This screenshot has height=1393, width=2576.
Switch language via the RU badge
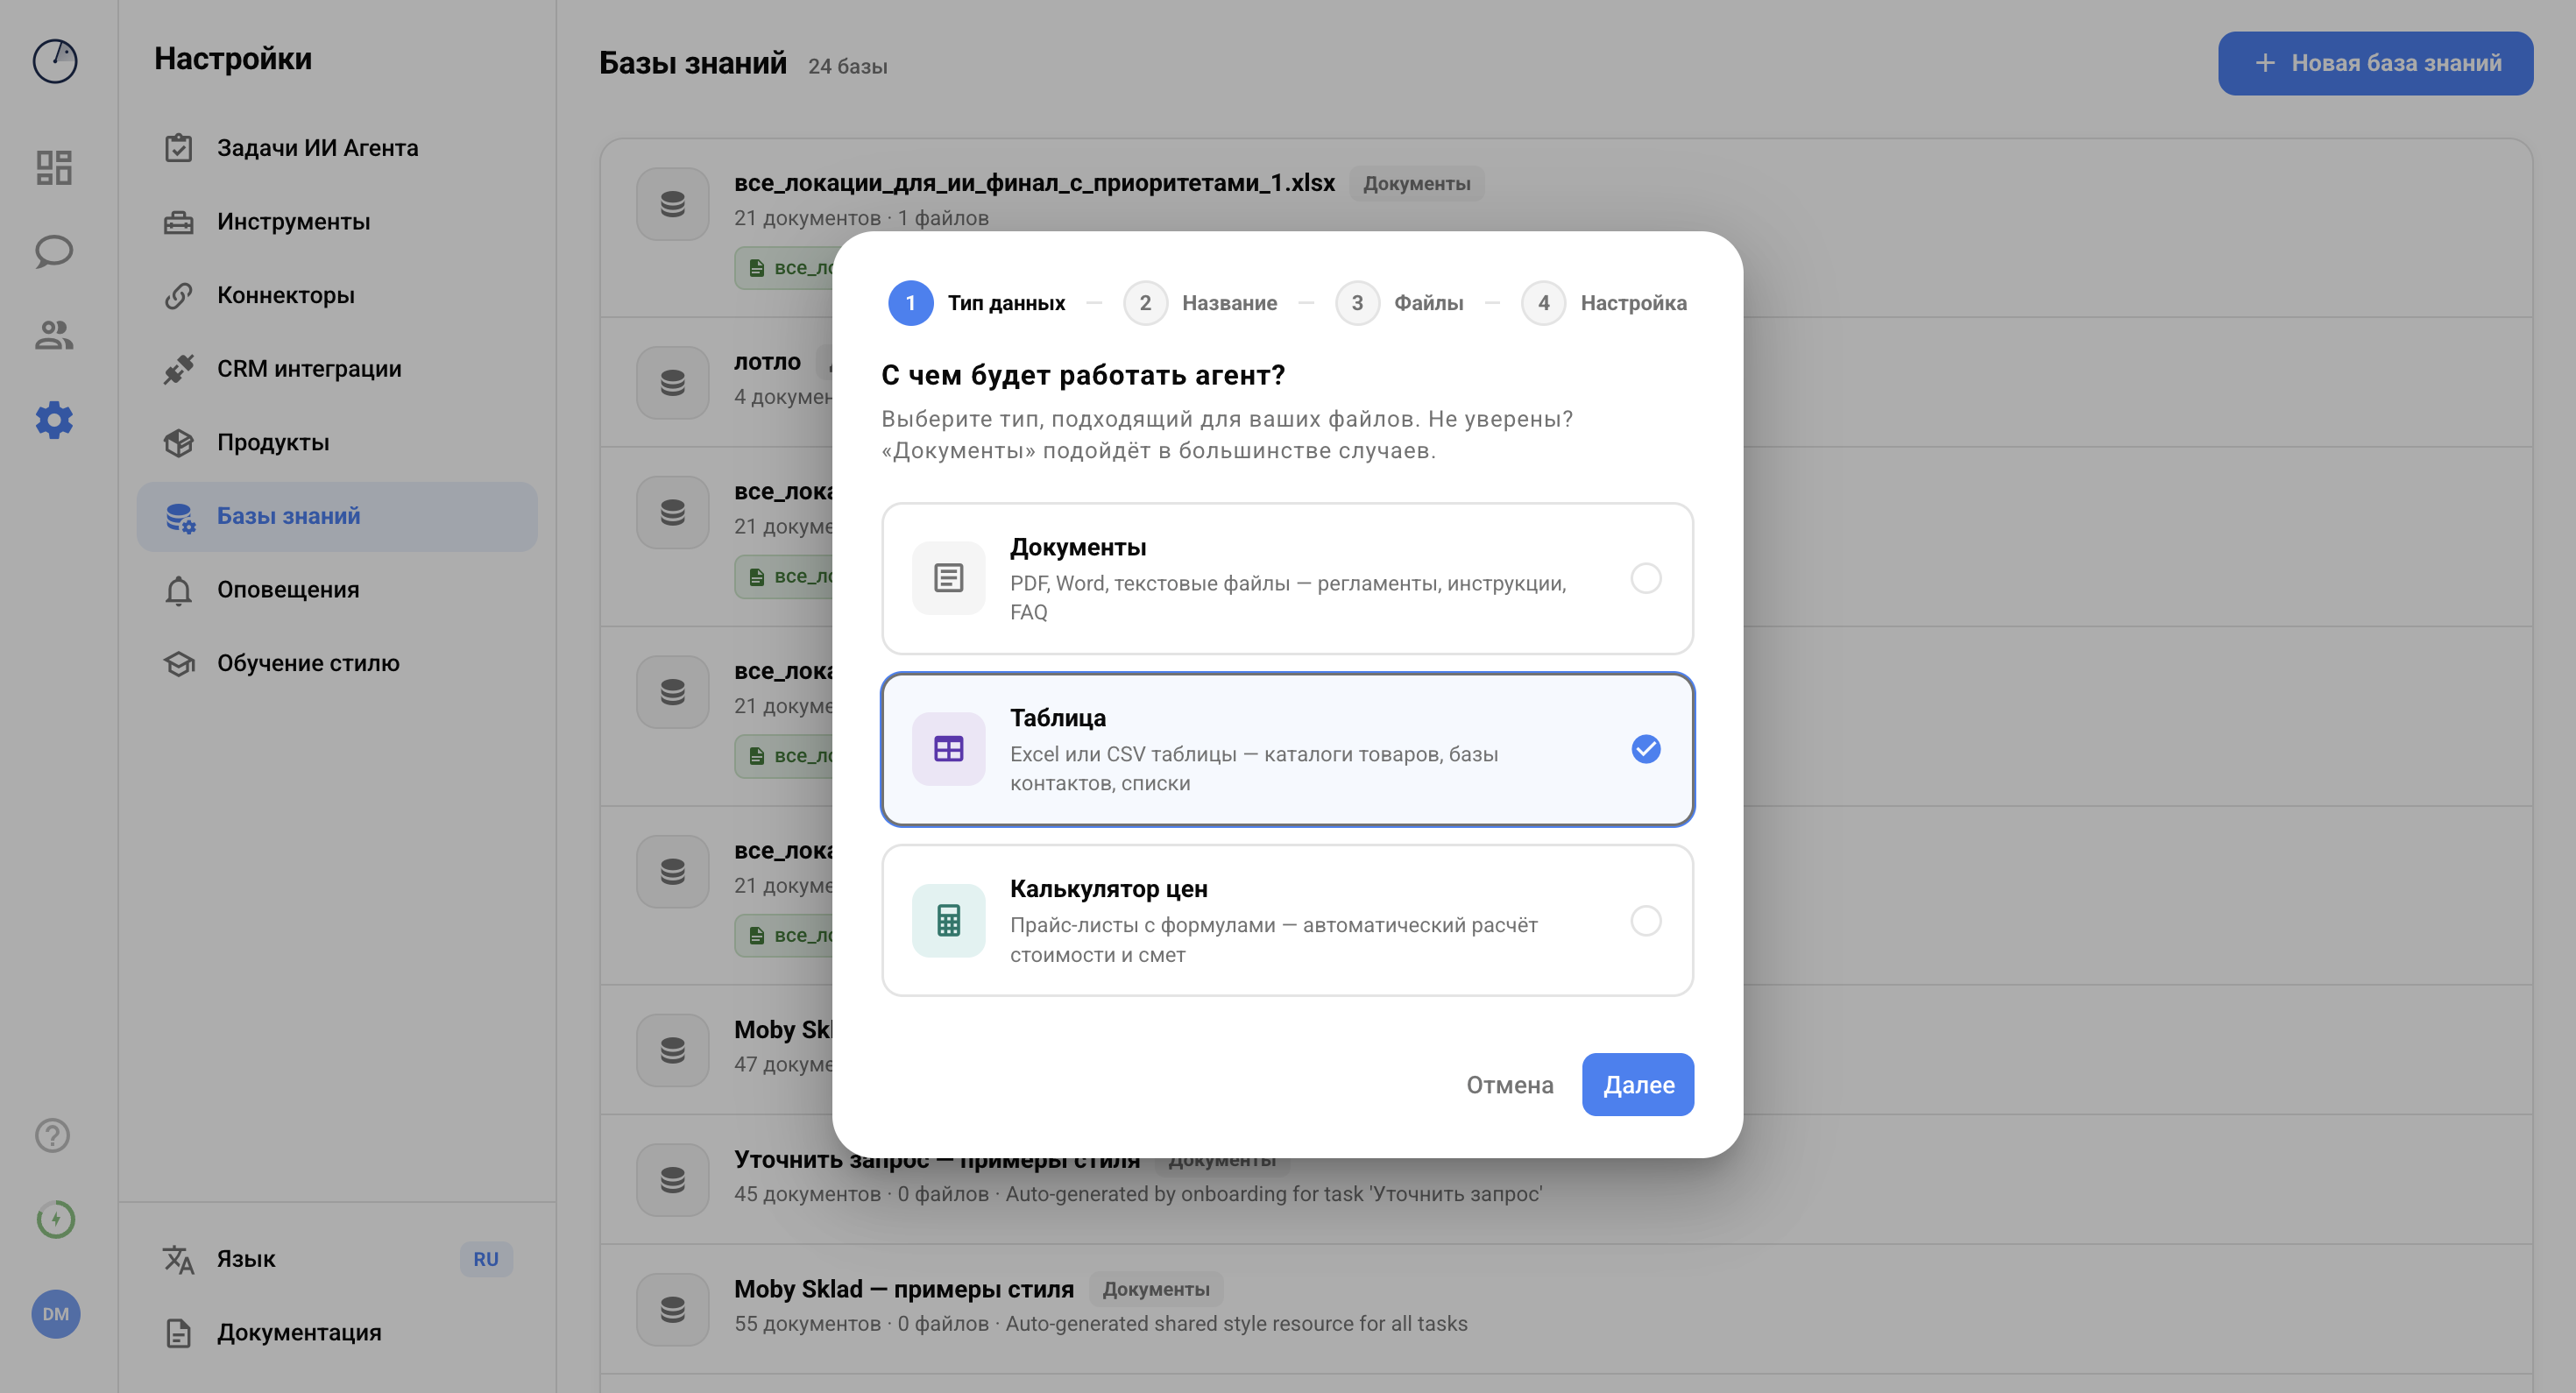click(486, 1259)
